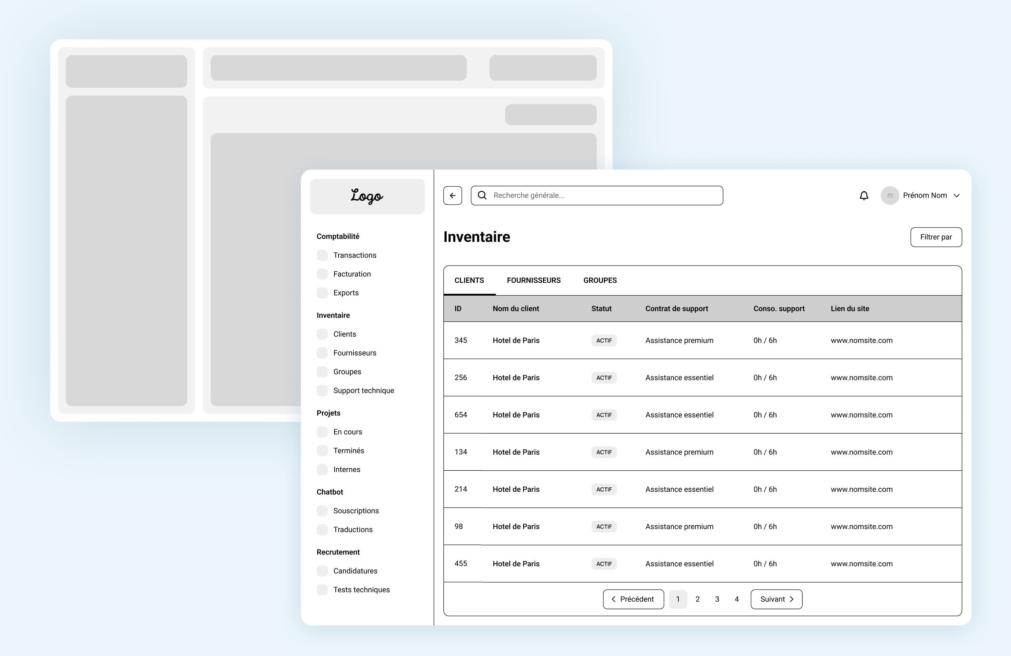The width and height of the screenshot is (1011, 656).
Task: Expand the Prénom Nom user dropdown
Action: (957, 196)
